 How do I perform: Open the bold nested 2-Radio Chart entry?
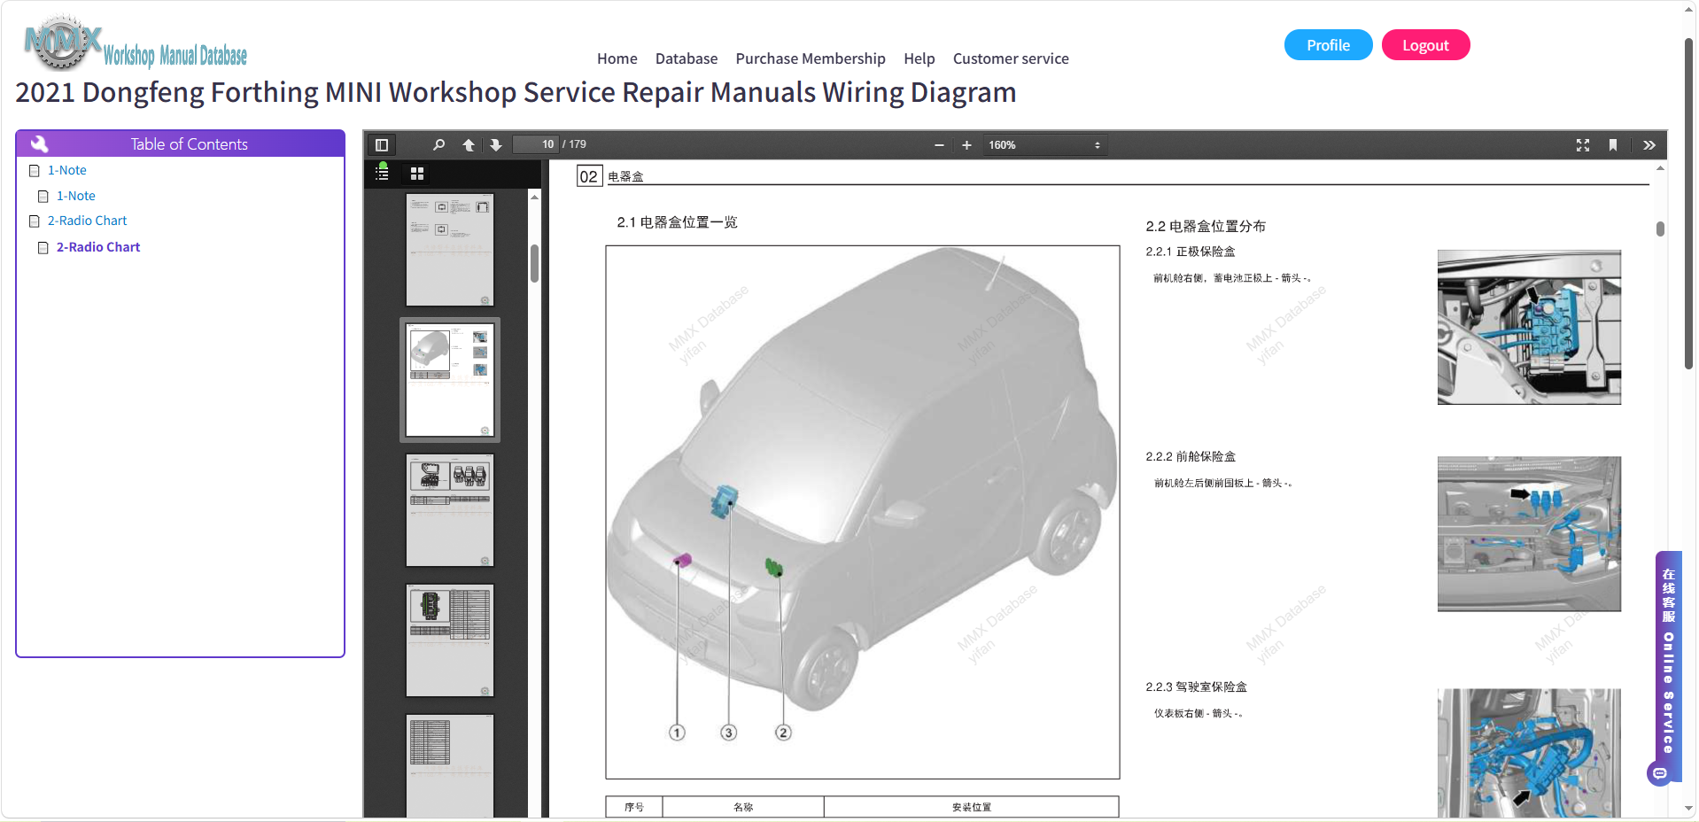[x=98, y=247]
